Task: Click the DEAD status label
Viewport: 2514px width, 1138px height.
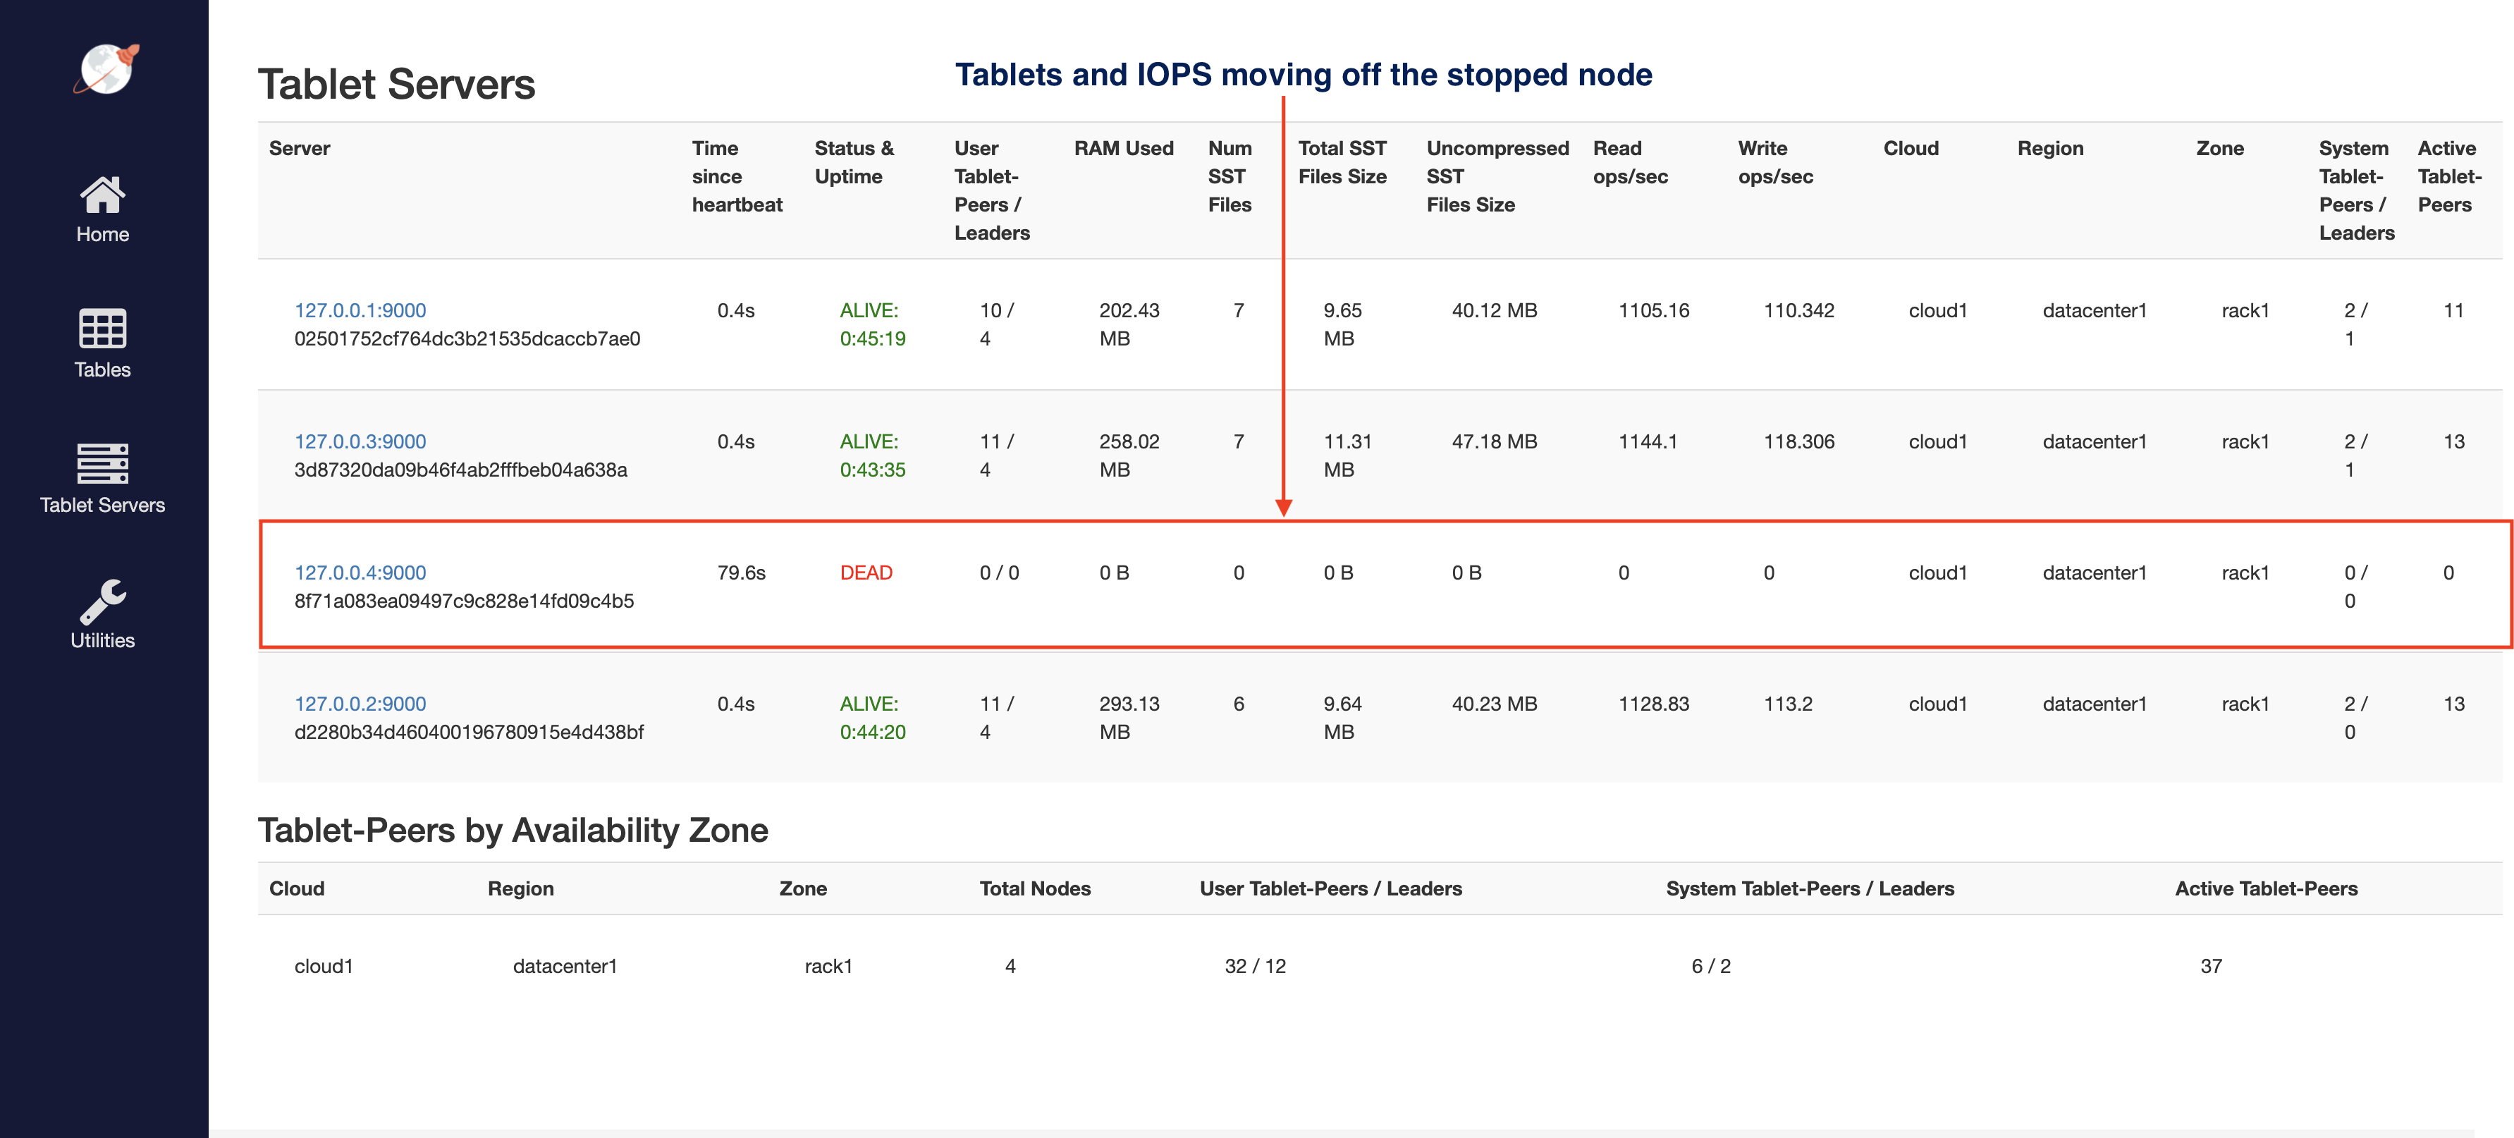Action: point(866,573)
